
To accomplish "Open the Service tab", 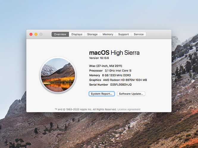I will click(x=139, y=34).
